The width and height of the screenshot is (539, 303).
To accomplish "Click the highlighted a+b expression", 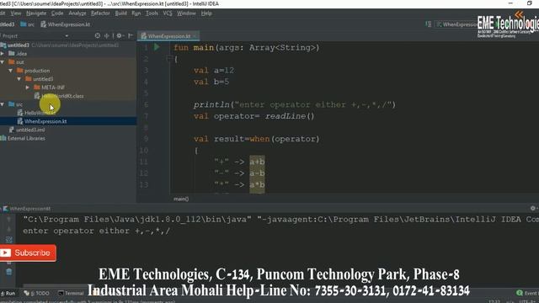I will [257, 162].
